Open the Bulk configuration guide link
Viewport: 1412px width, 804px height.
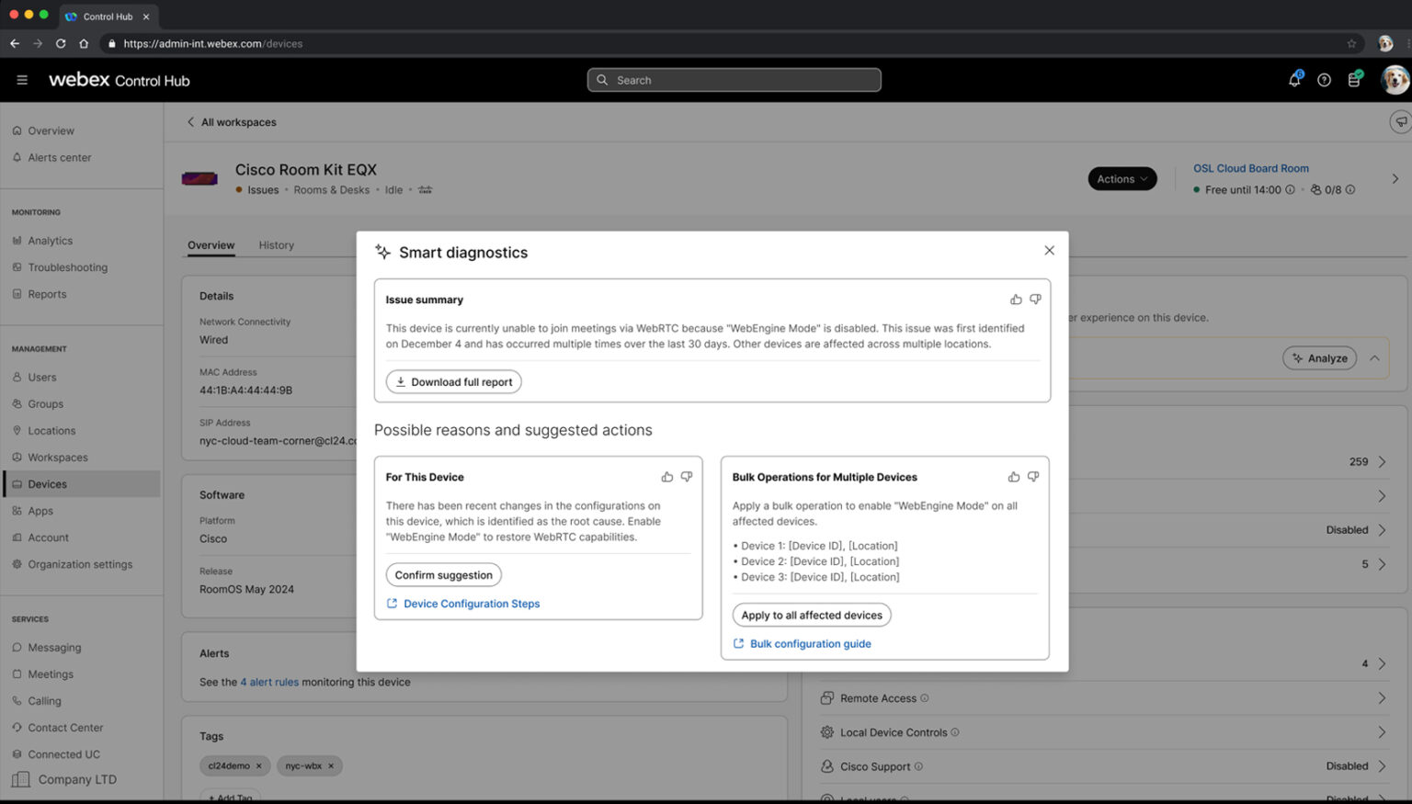pyautogui.click(x=810, y=643)
